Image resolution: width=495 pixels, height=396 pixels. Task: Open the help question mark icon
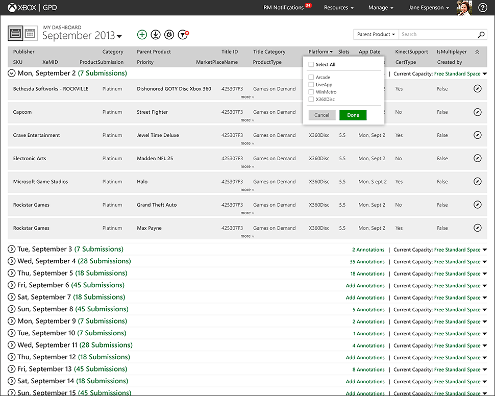coord(482,8)
